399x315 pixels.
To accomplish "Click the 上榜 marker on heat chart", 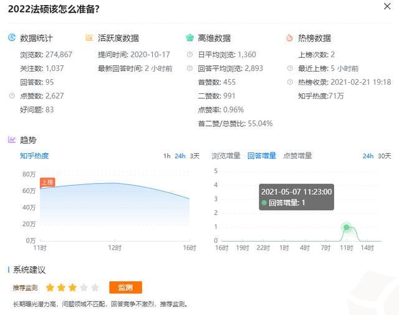I will (47, 182).
